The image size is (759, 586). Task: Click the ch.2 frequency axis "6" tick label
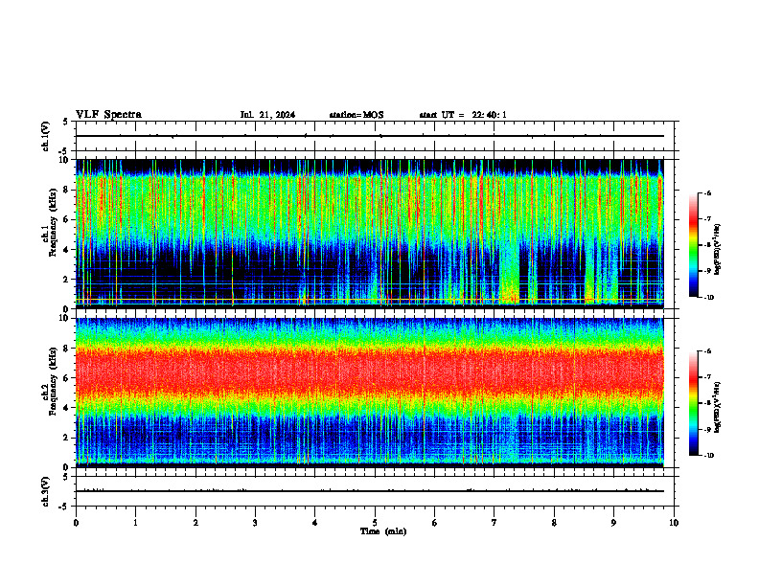click(x=67, y=378)
